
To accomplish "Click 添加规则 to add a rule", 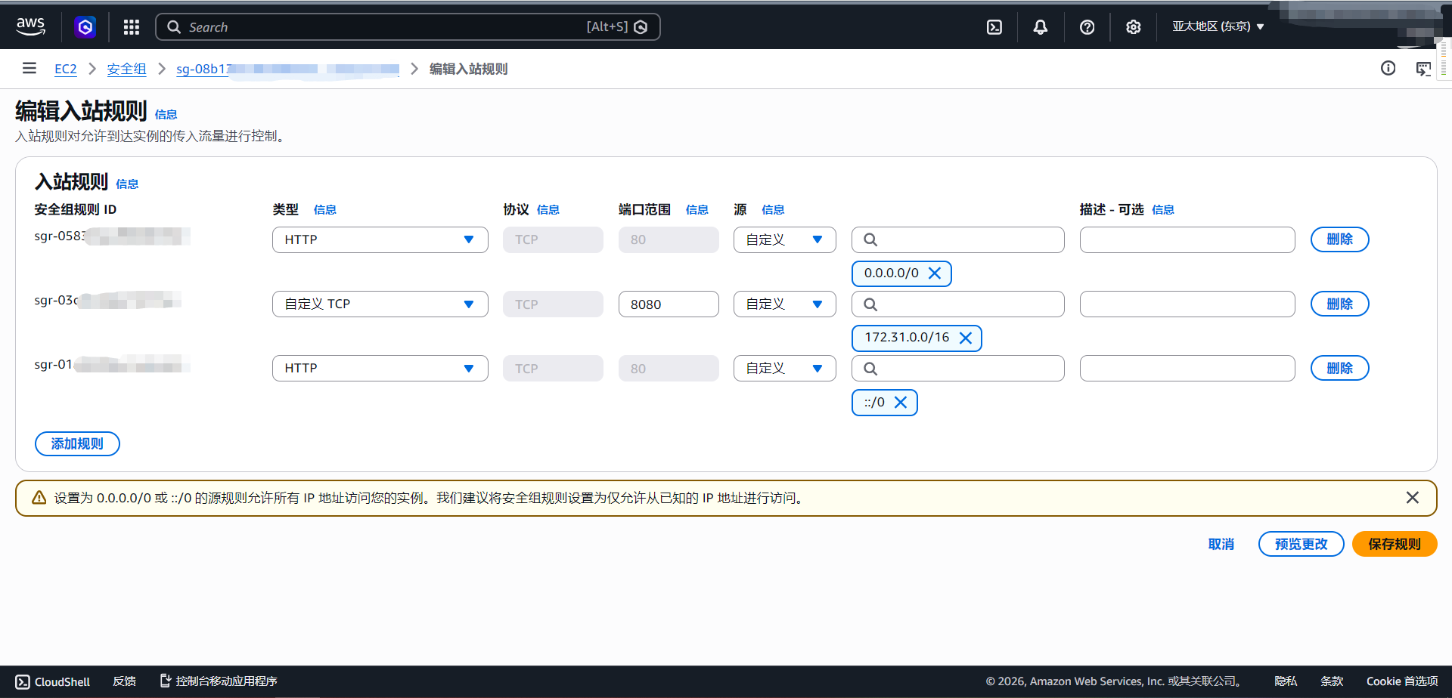I will point(77,444).
